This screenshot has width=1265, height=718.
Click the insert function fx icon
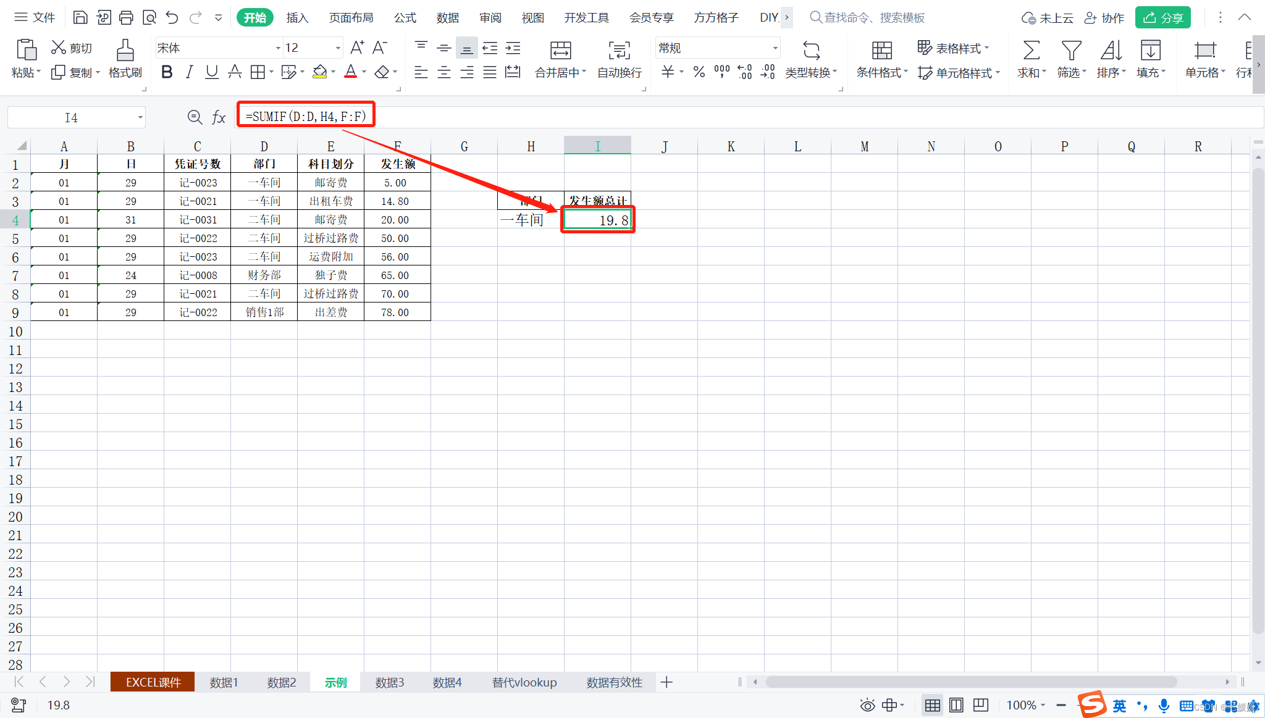(219, 117)
